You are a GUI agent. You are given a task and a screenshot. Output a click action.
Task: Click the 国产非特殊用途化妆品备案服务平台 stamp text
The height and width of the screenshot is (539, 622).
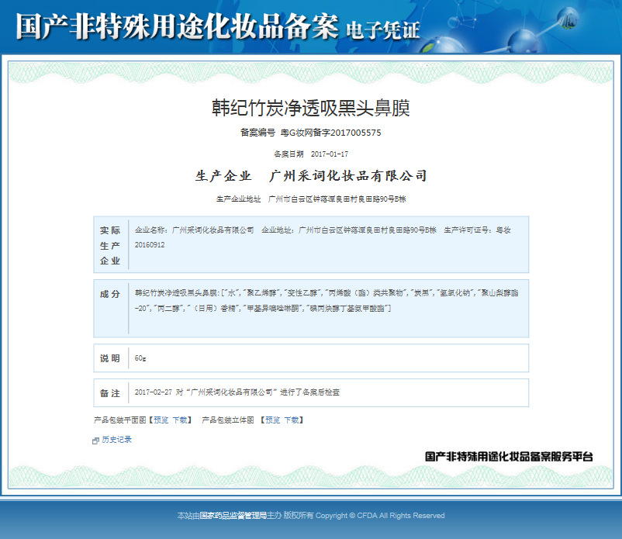tap(509, 457)
